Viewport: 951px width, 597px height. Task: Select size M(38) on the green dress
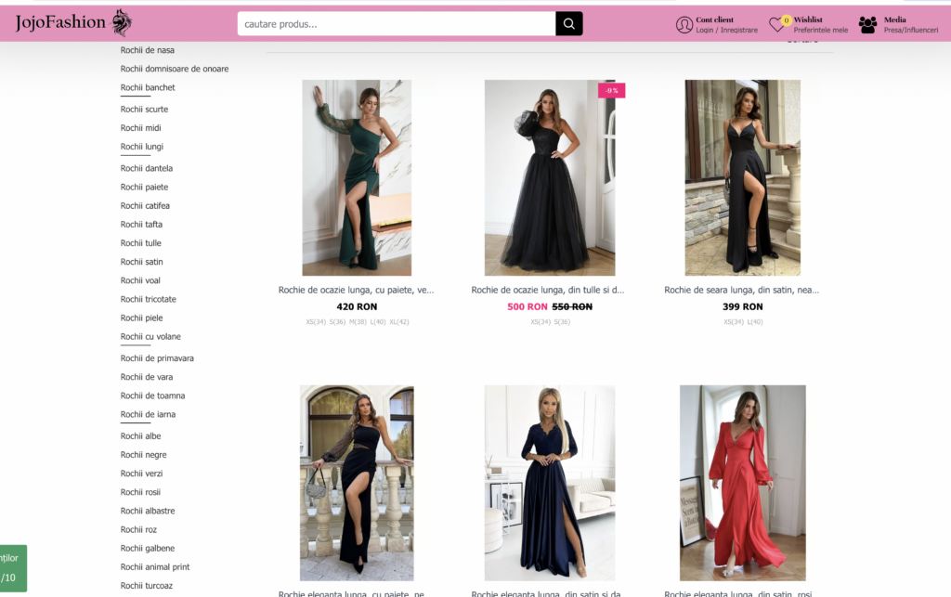[358, 322]
